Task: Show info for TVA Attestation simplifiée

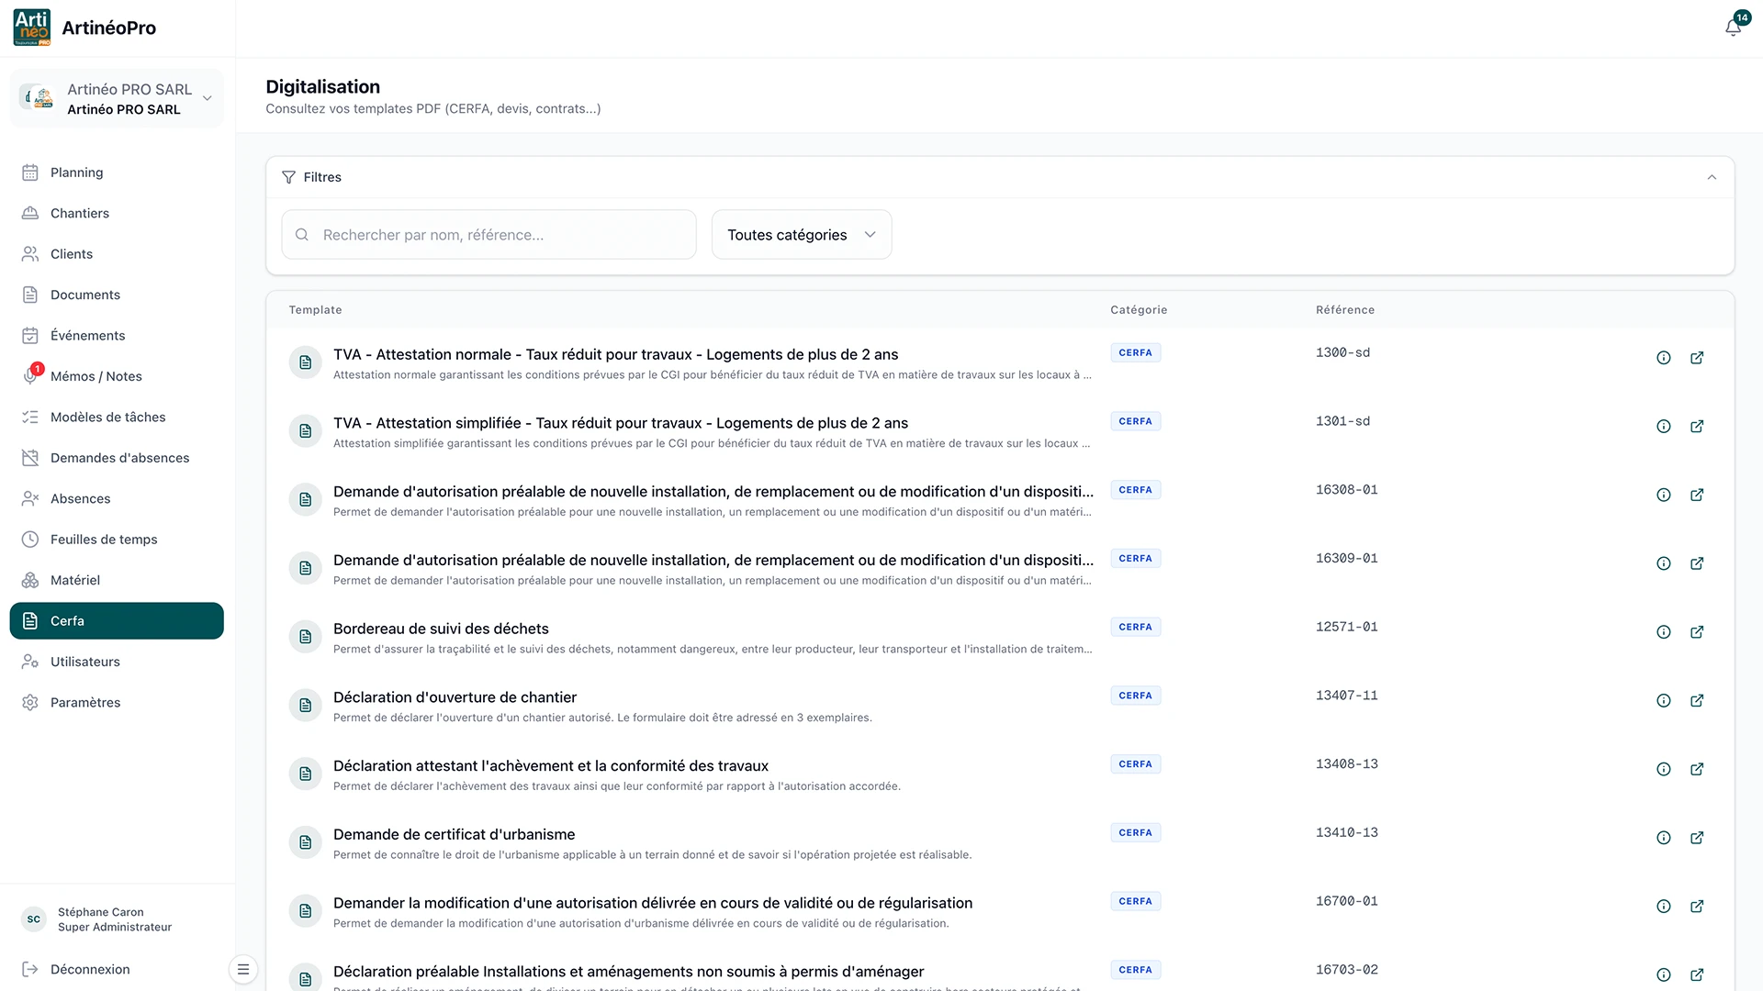Action: [1663, 427]
